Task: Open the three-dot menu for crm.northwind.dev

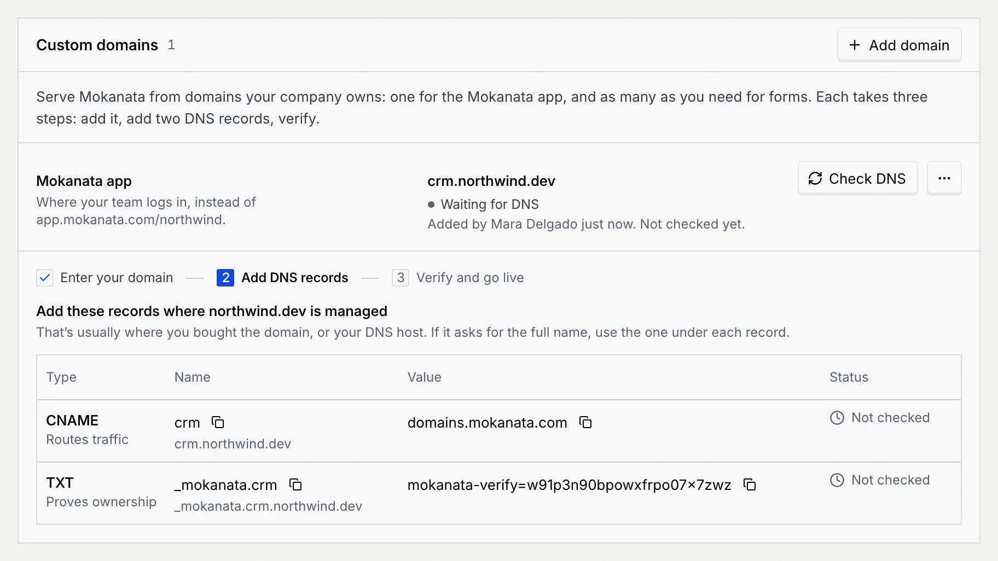Action: click(944, 178)
